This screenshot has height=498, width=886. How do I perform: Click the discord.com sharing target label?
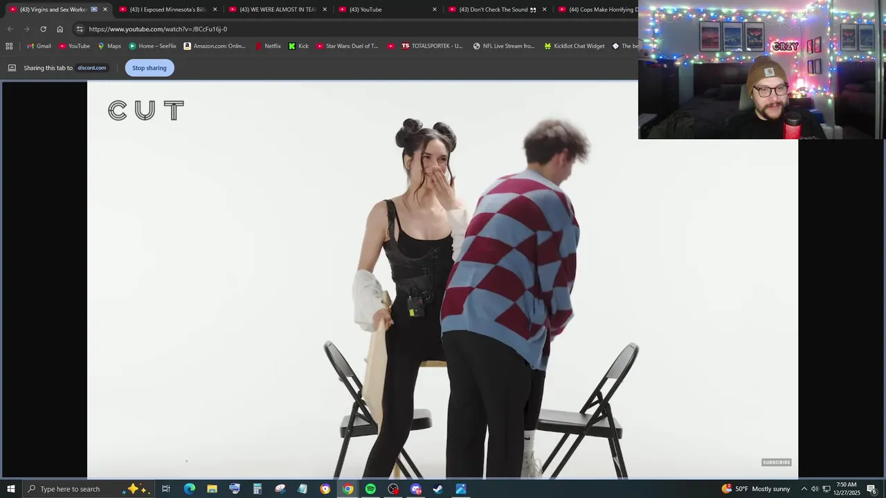point(91,68)
